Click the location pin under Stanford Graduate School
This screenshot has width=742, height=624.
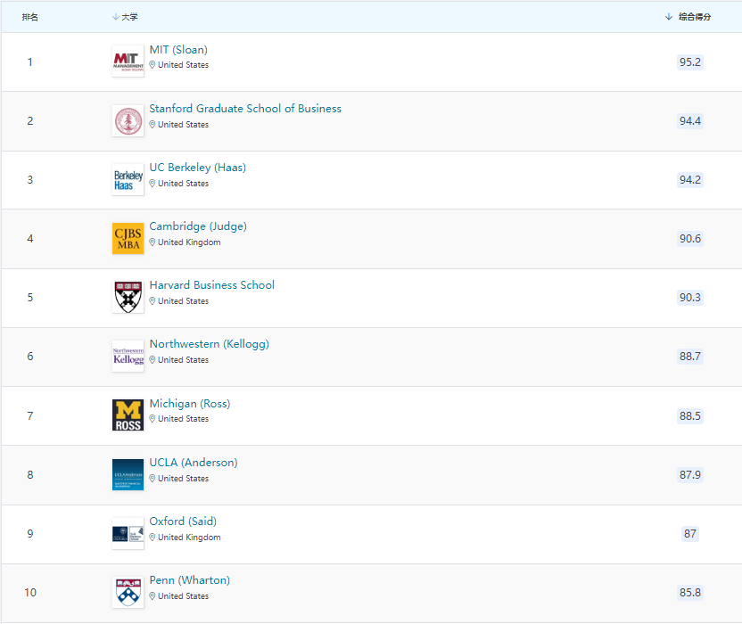click(x=153, y=125)
